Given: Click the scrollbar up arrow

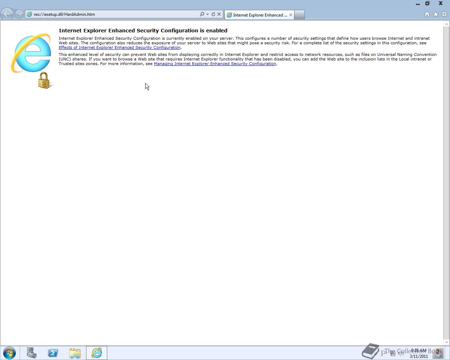Looking at the screenshot, I should click(446, 24).
